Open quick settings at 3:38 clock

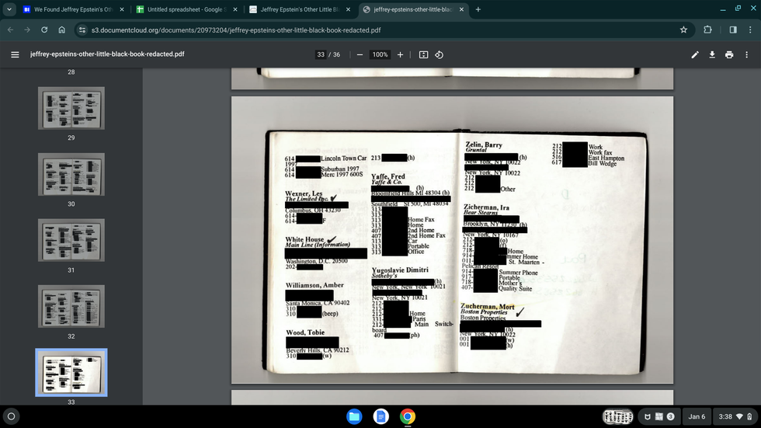pos(735,416)
